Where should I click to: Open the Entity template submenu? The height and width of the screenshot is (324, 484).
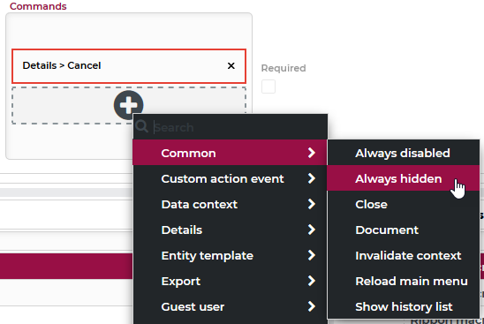(x=230, y=255)
